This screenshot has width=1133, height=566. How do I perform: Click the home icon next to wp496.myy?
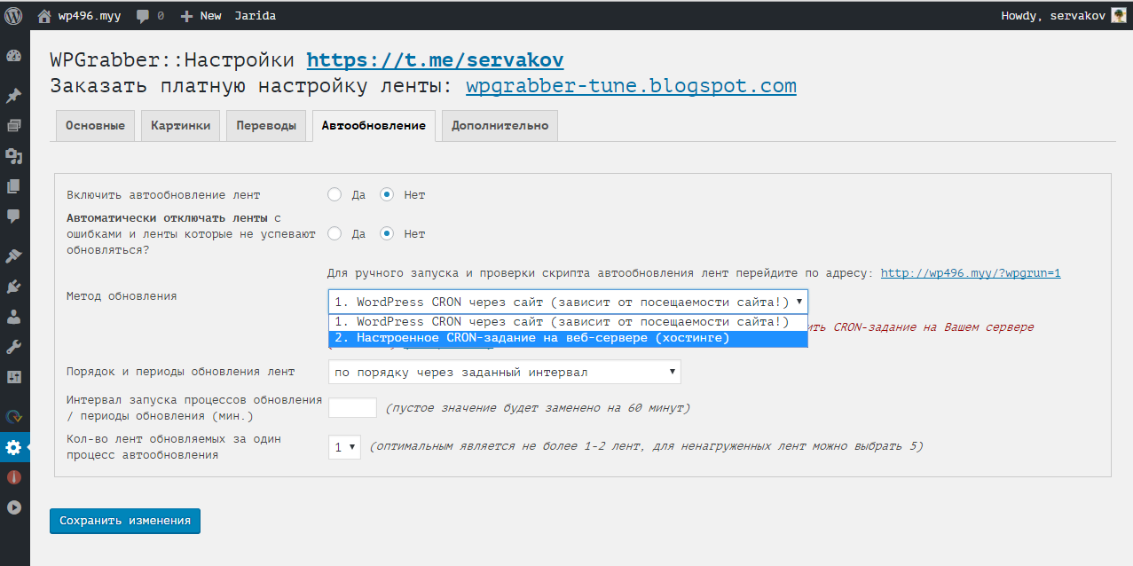pos(44,16)
